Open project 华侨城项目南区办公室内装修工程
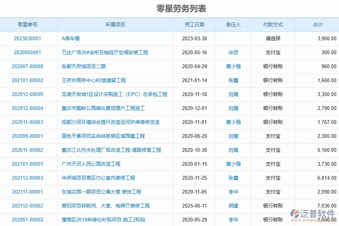The width and height of the screenshot is (339, 226). tap(98, 178)
